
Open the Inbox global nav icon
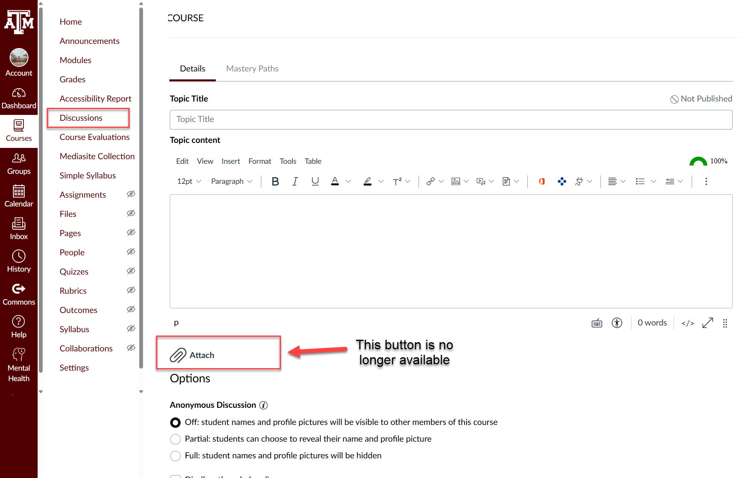[x=19, y=229]
